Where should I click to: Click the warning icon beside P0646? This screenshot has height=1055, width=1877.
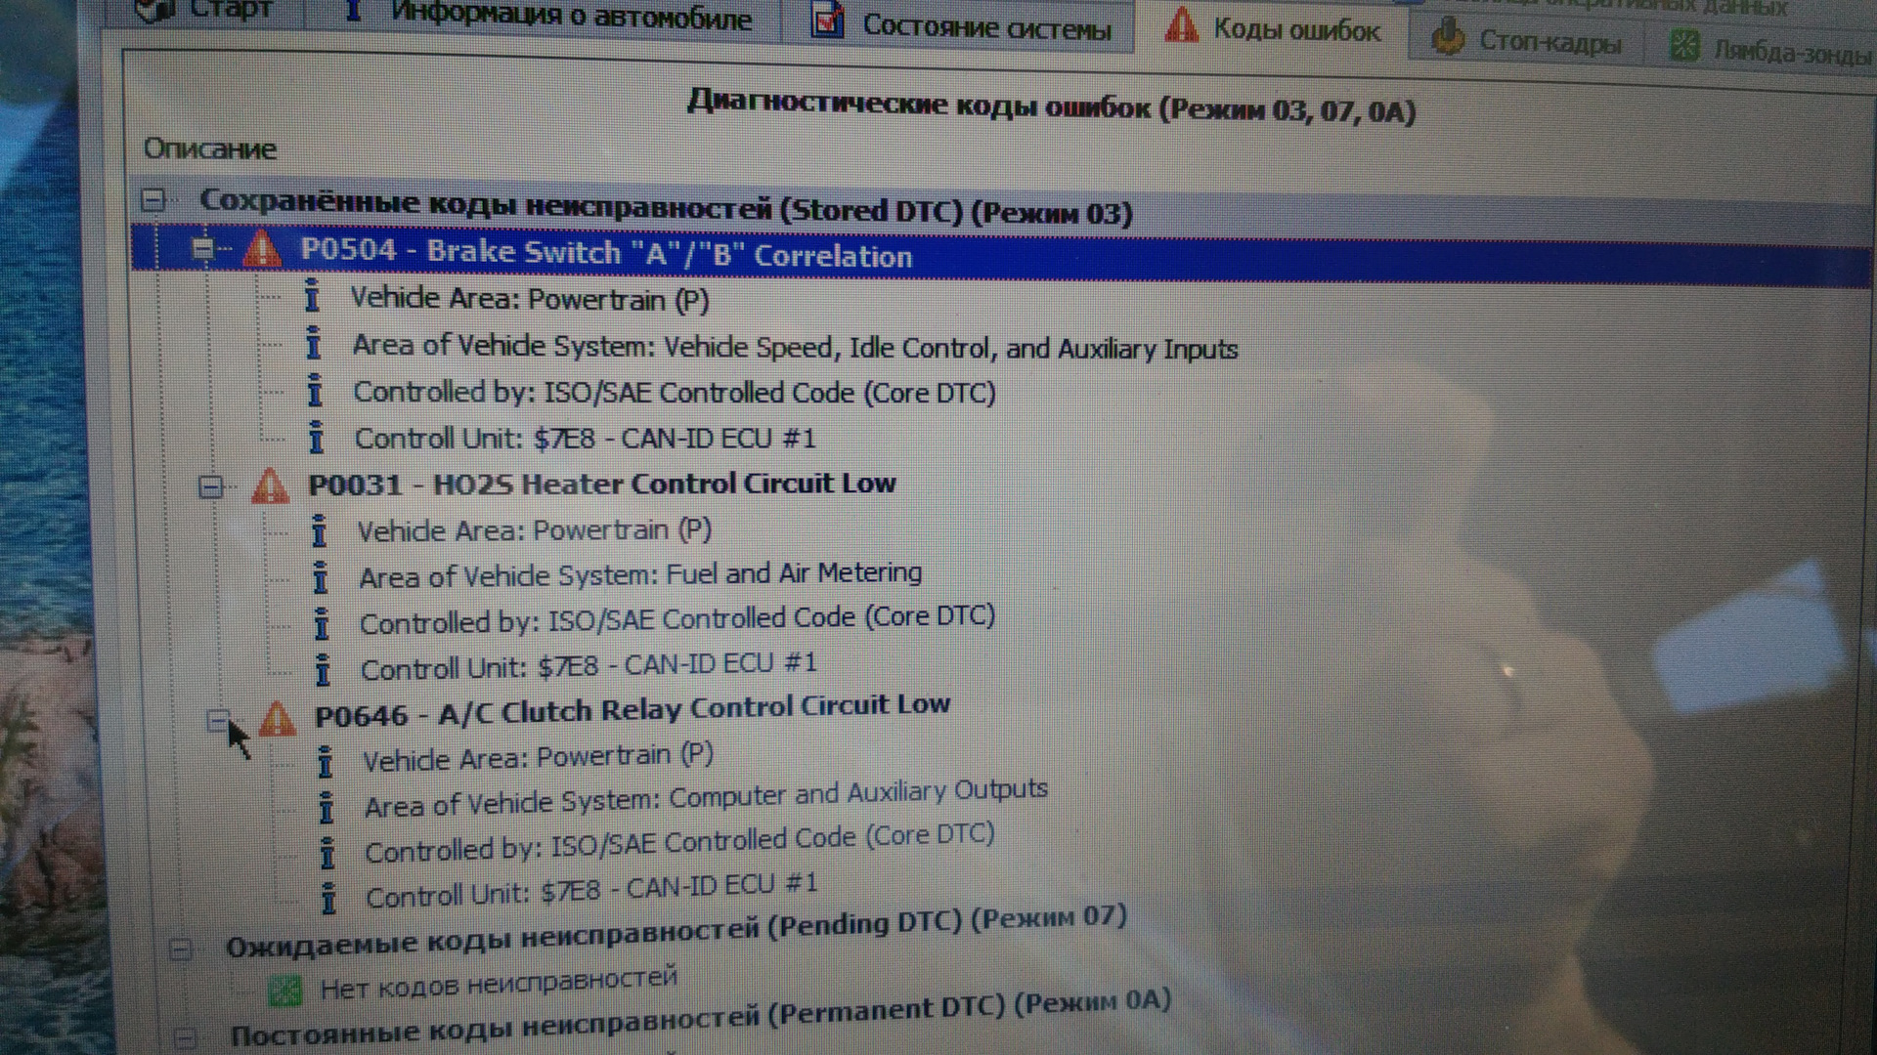(x=277, y=719)
